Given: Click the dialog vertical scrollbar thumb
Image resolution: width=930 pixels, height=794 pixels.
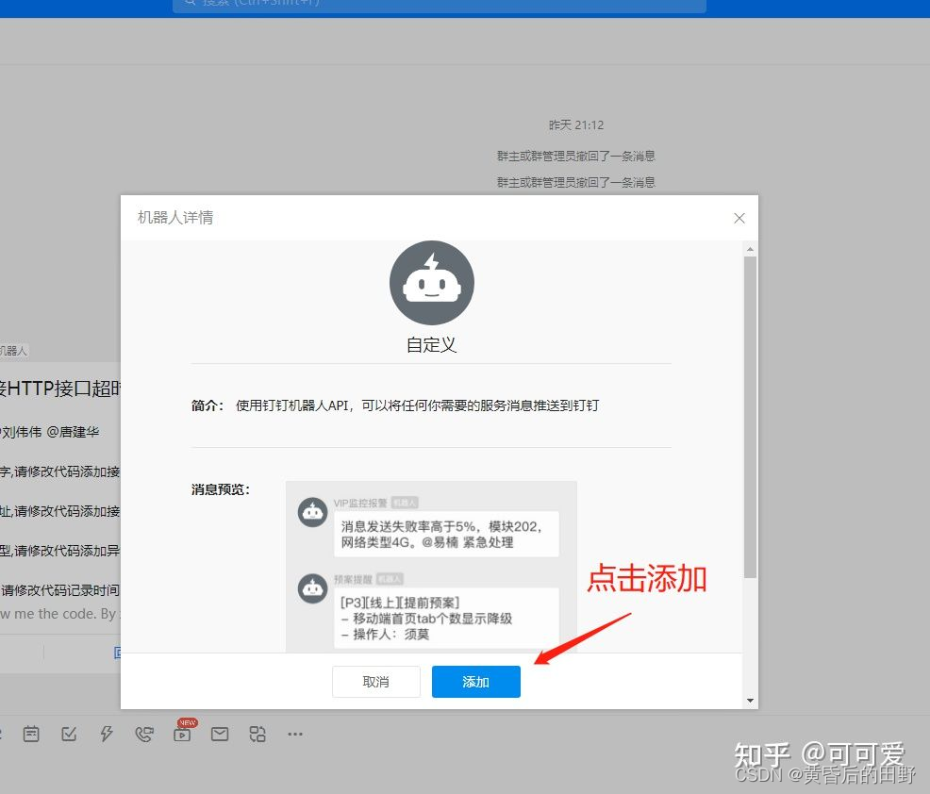Looking at the screenshot, I should (750, 415).
